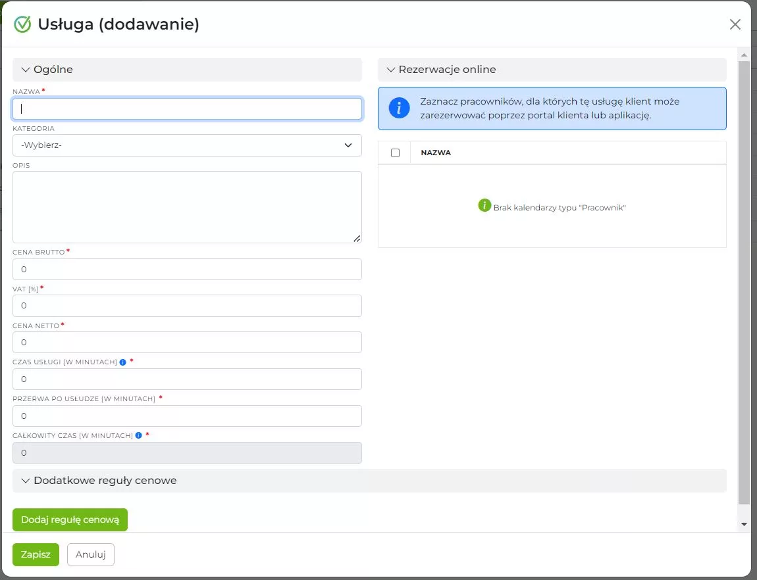Open the Kategoria dropdown
Viewport: 757px width, 580px height.
click(x=187, y=145)
